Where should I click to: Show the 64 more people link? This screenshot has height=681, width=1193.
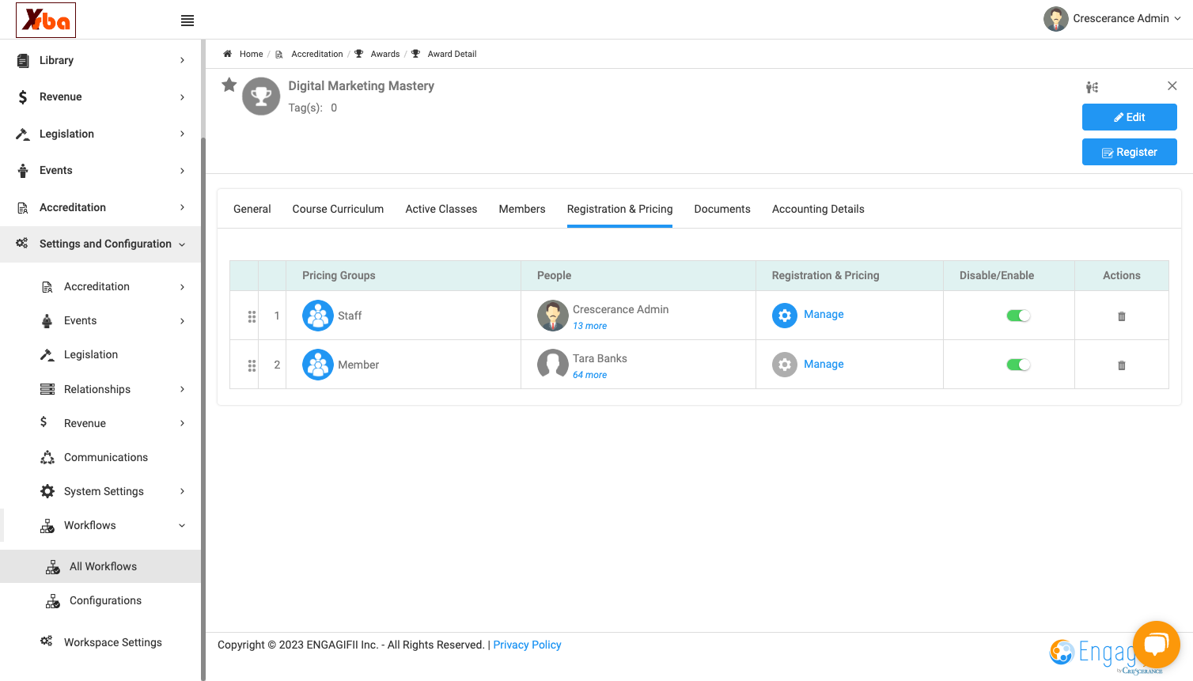[x=590, y=375]
